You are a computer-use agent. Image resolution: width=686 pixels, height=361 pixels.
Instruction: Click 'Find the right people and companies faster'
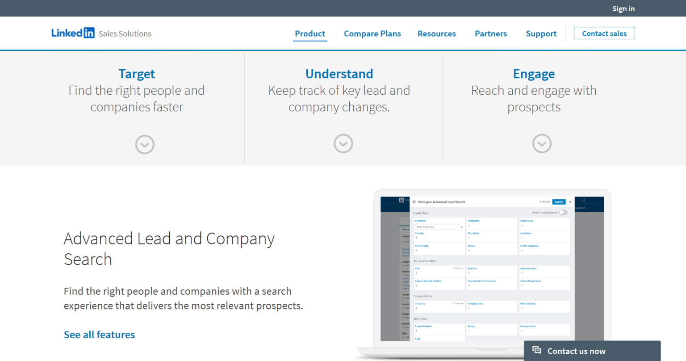(x=137, y=99)
